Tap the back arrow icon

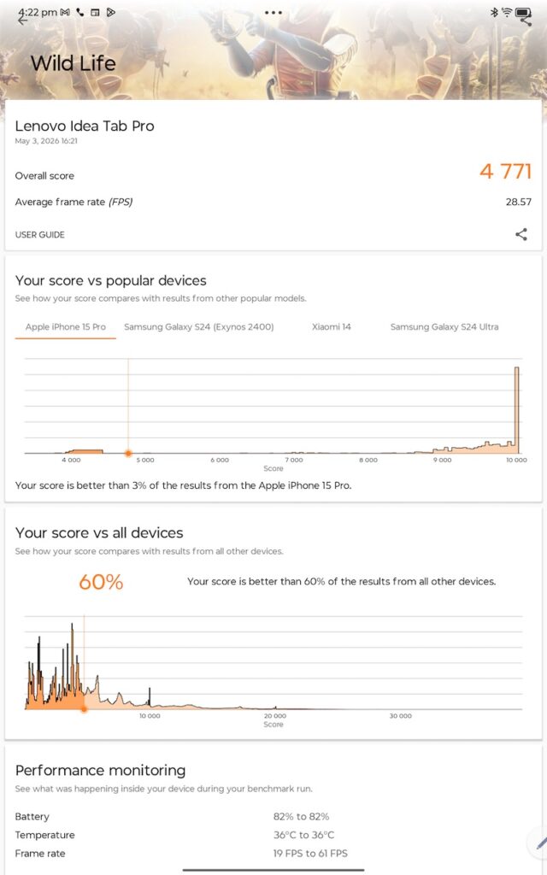22,21
